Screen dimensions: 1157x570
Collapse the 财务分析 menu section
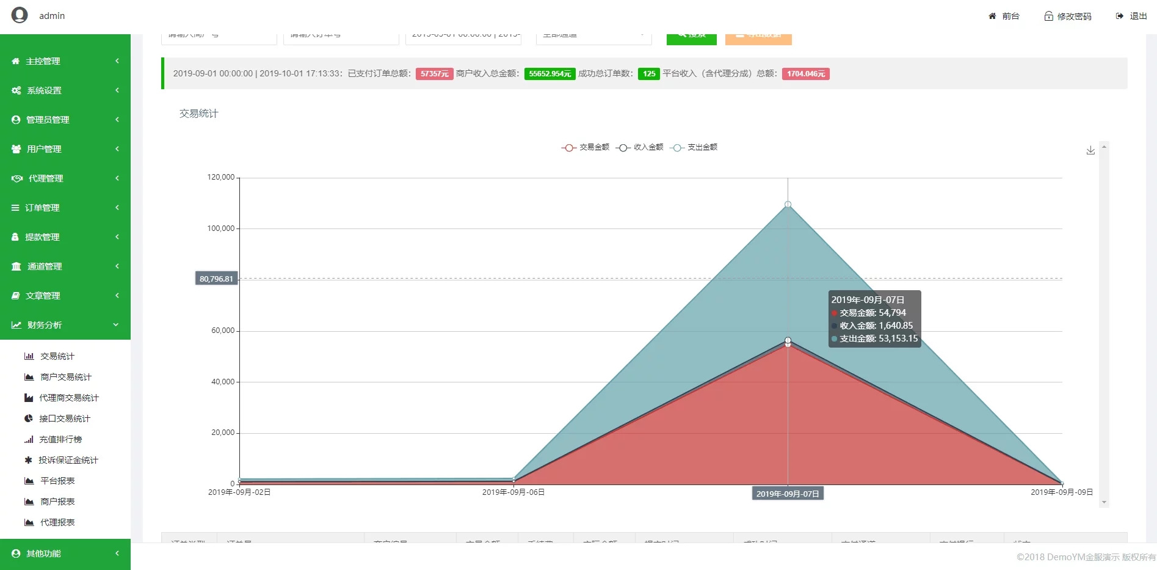tap(65, 325)
